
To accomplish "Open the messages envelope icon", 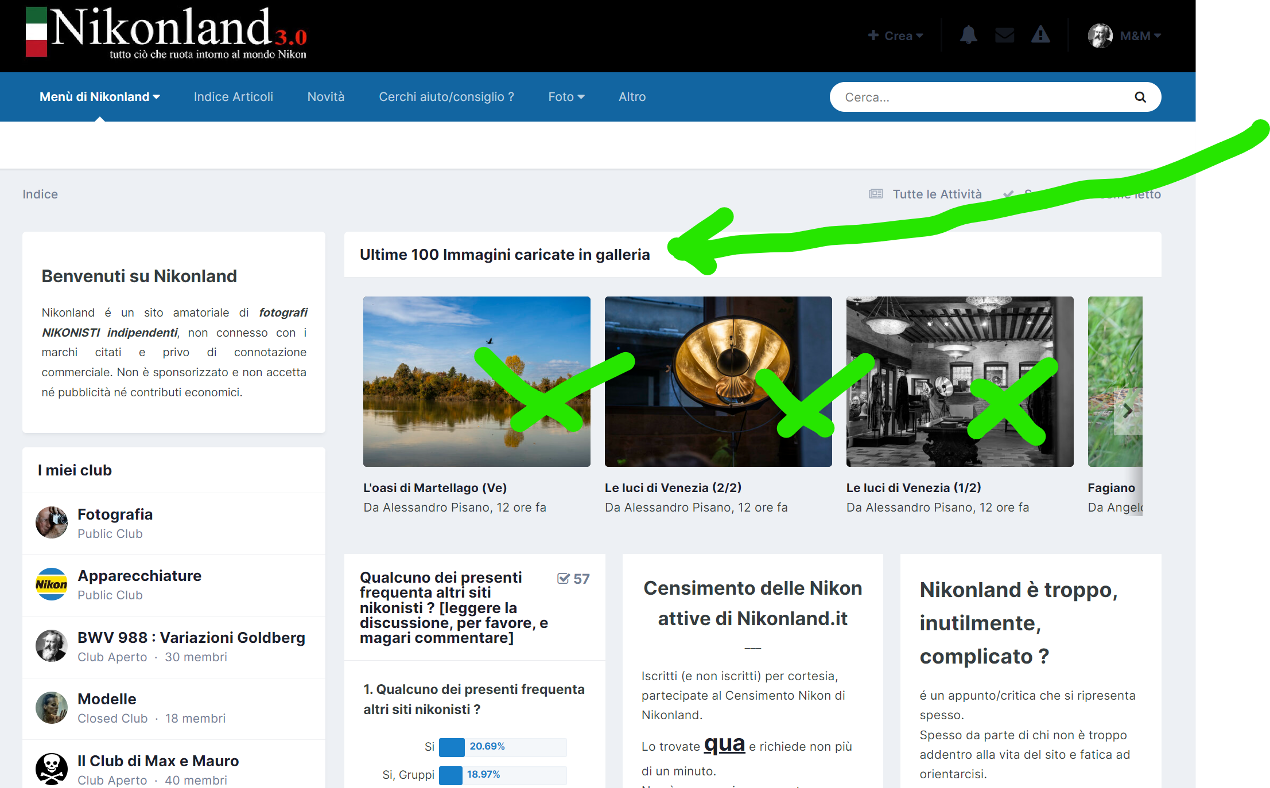I will [x=1004, y=36].
